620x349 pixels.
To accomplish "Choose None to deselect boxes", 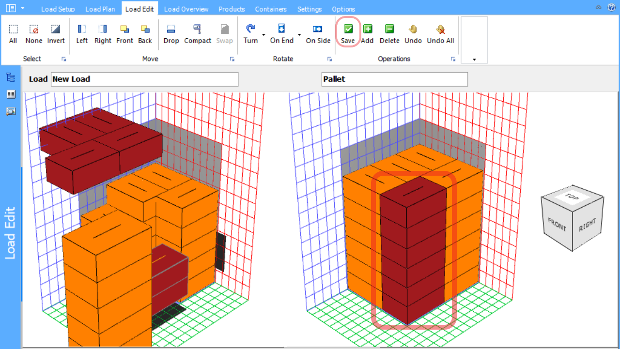I will [x=34, y=33].
